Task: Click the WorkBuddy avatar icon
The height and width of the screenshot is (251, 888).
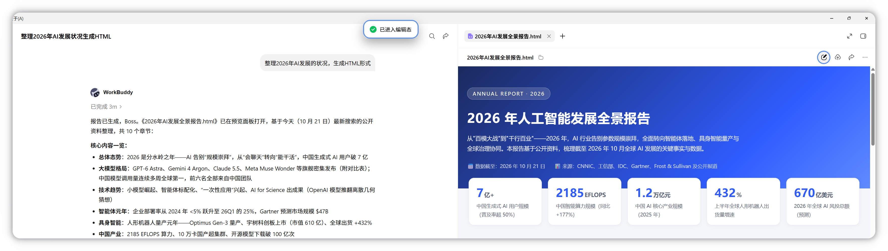Action: tap(95, 92)
